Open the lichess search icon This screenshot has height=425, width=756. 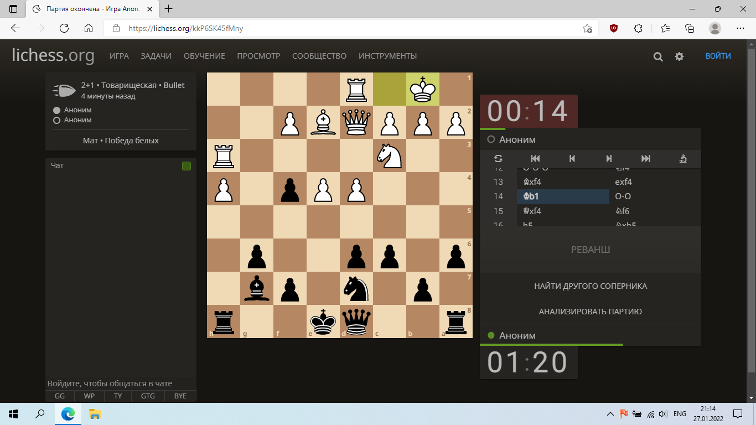658,56
